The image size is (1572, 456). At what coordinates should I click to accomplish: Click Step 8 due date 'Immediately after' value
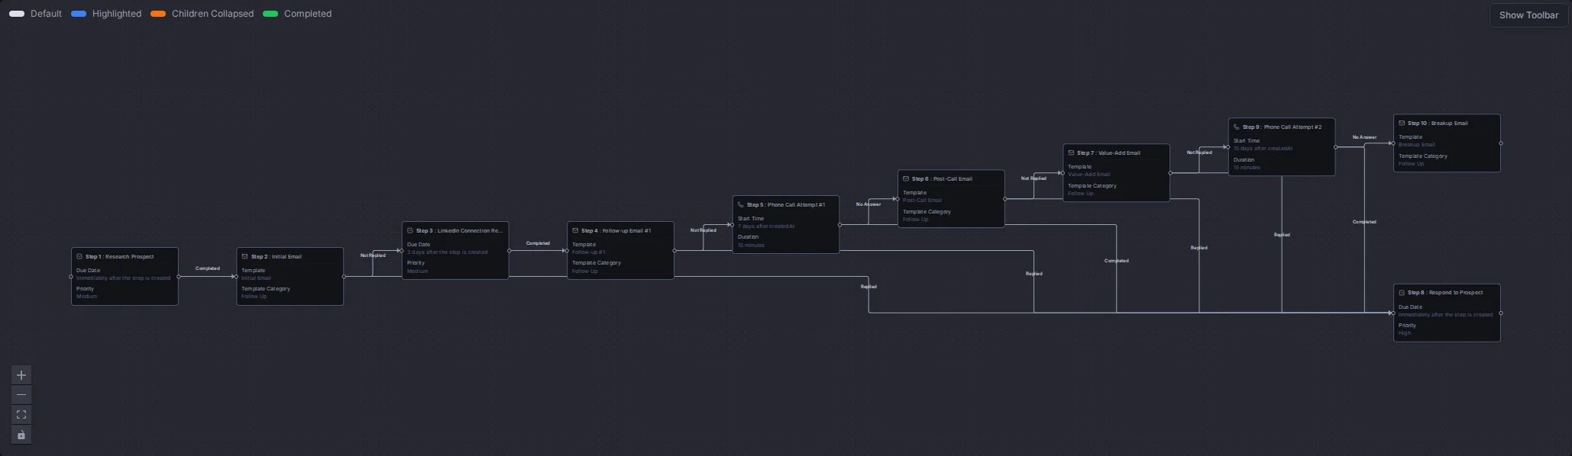[1445, 315]
